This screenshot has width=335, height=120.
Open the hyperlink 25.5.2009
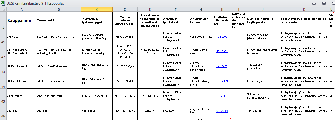click(x=222, y=81)
